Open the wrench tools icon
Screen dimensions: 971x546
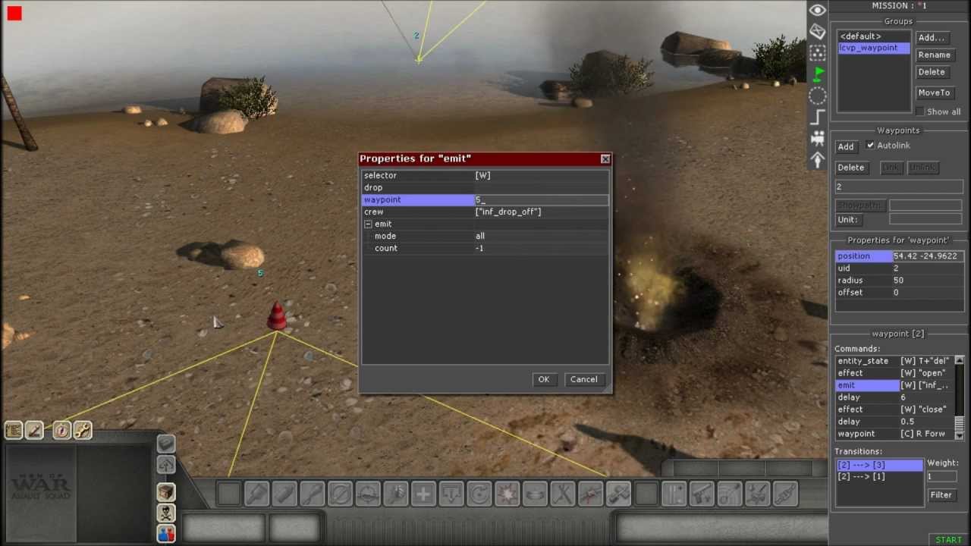coord(82,431)
